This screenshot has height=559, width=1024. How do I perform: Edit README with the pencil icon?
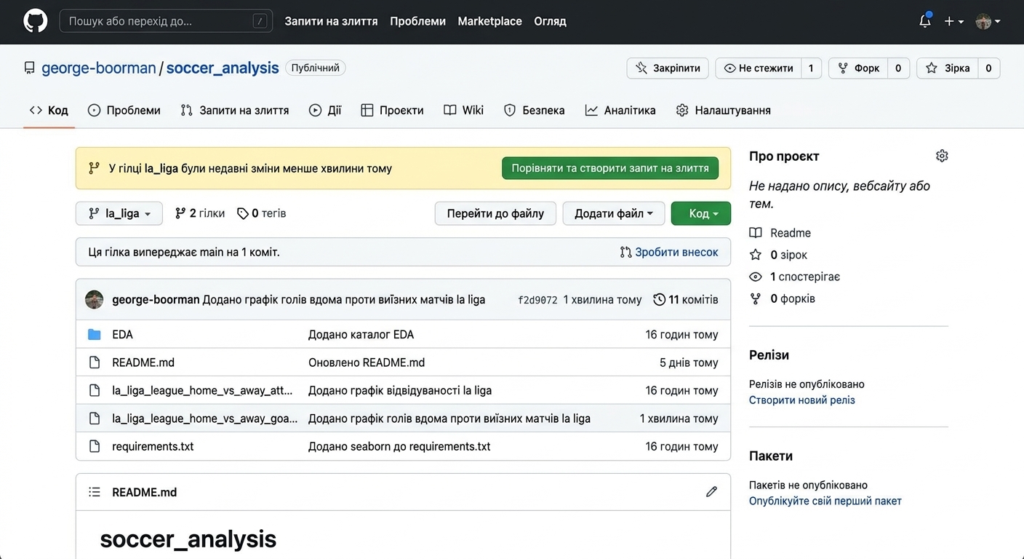tap(711, 492)
